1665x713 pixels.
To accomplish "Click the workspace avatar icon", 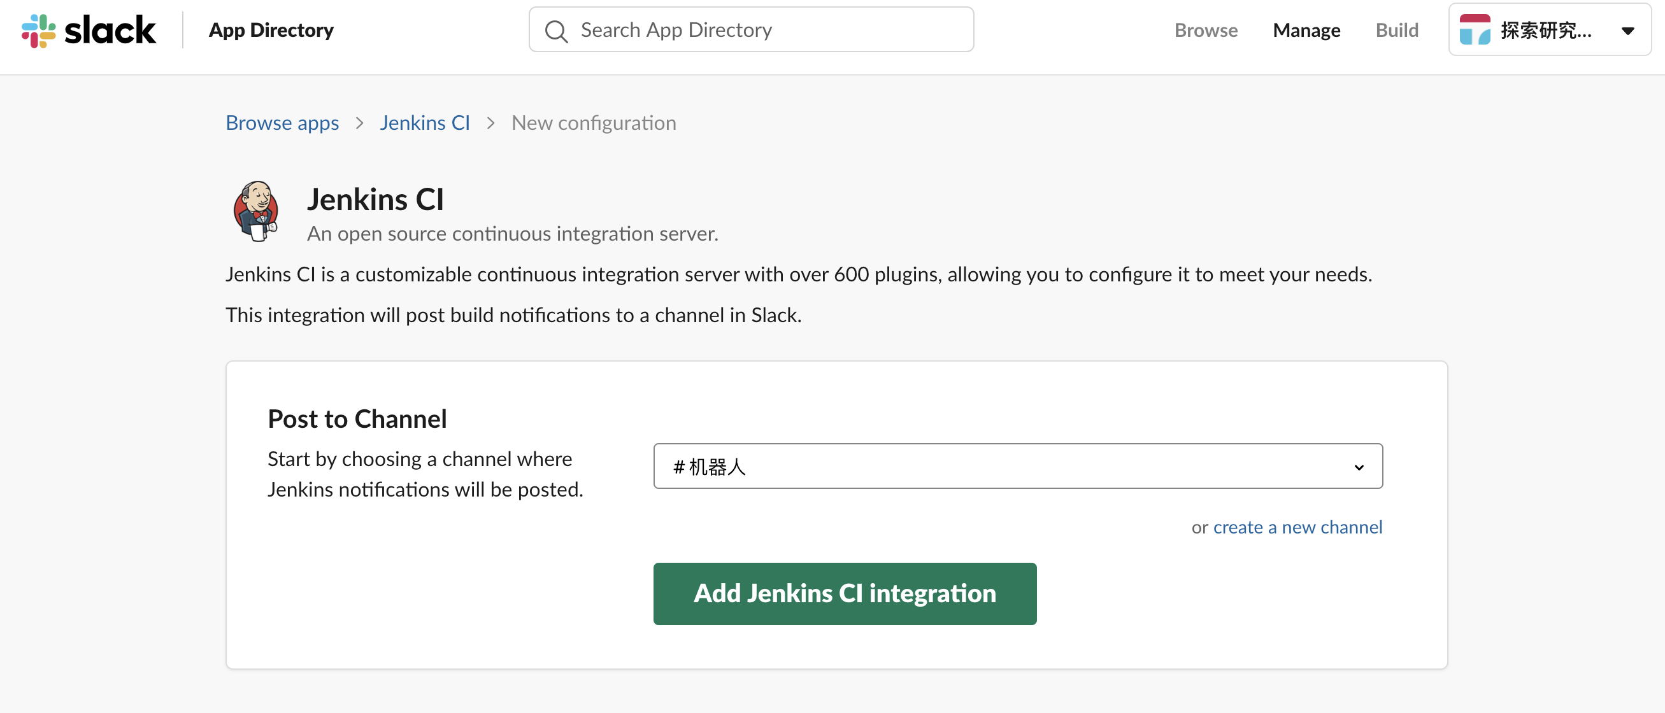I will pyautogui.click(x=1475, y=31).
